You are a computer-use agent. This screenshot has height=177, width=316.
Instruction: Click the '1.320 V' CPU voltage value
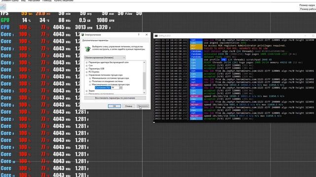[x=103, y=28]
